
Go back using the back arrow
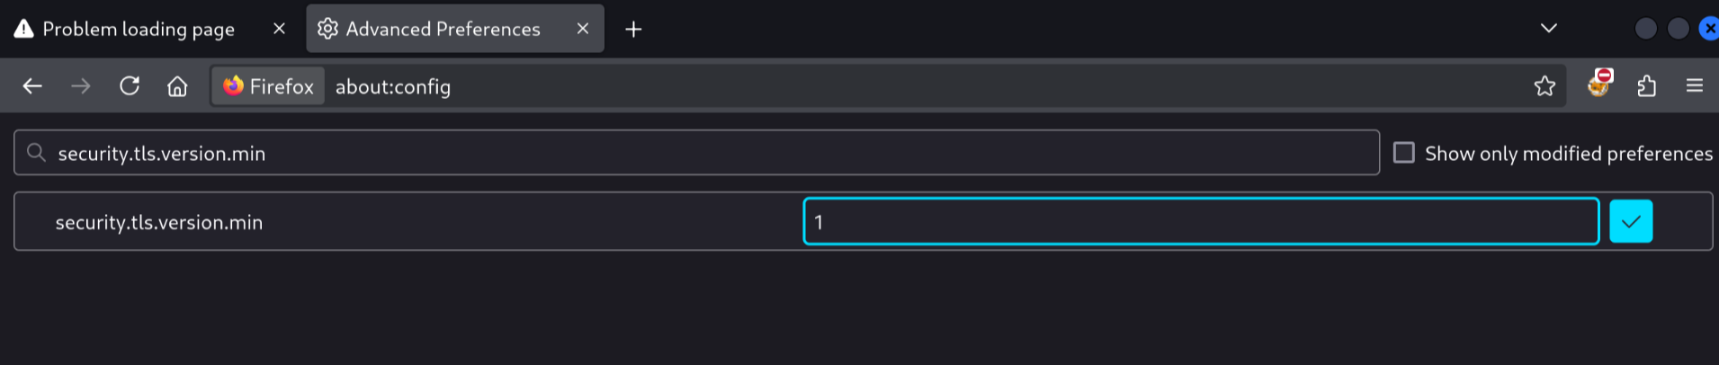32,86
